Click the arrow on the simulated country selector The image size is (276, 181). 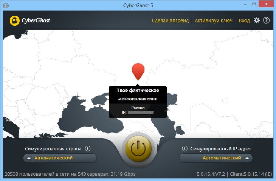[x=29, y=158]
